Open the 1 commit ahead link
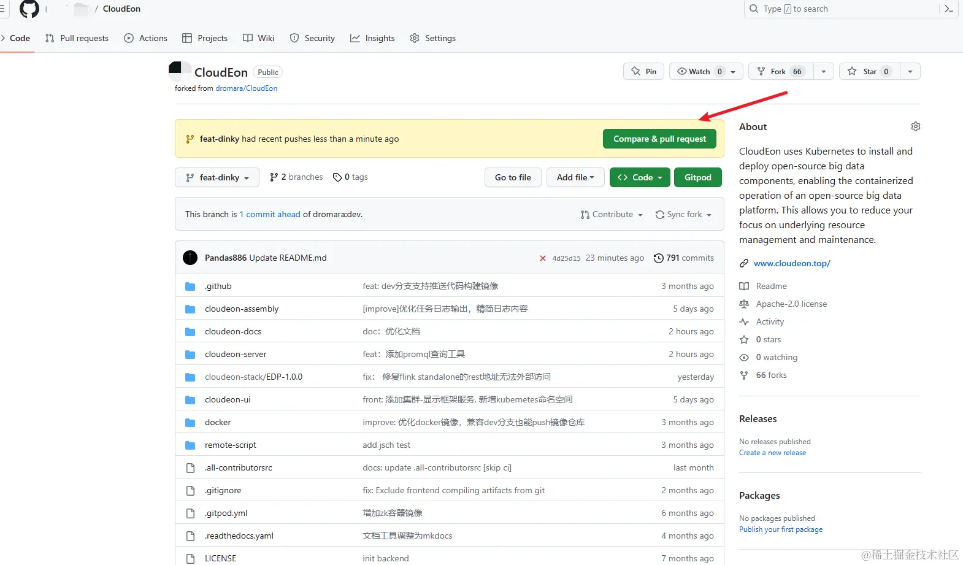Viewport: 963px width, 565px height. click(x=270, y=214)
